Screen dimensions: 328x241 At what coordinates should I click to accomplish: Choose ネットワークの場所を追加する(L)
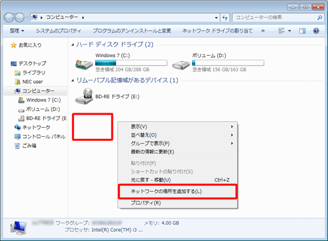pos(178,191)
